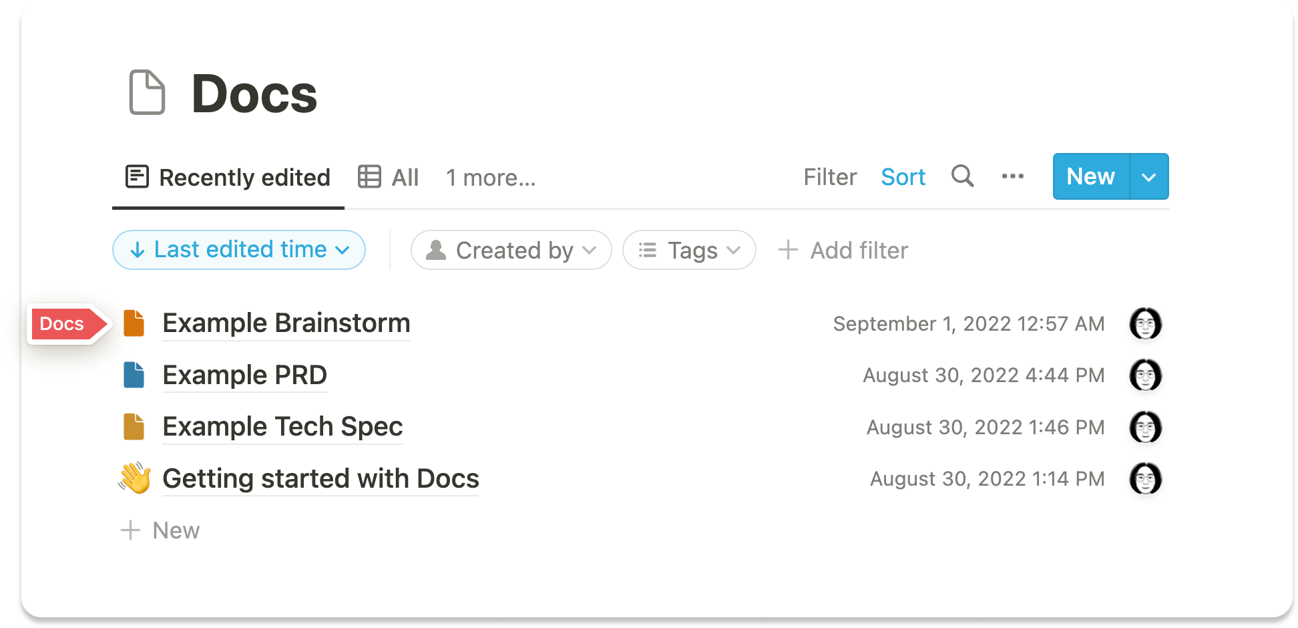Click the search magnifier icon
This screenshot has width=1298, height=628.
[x=962, y=176]
